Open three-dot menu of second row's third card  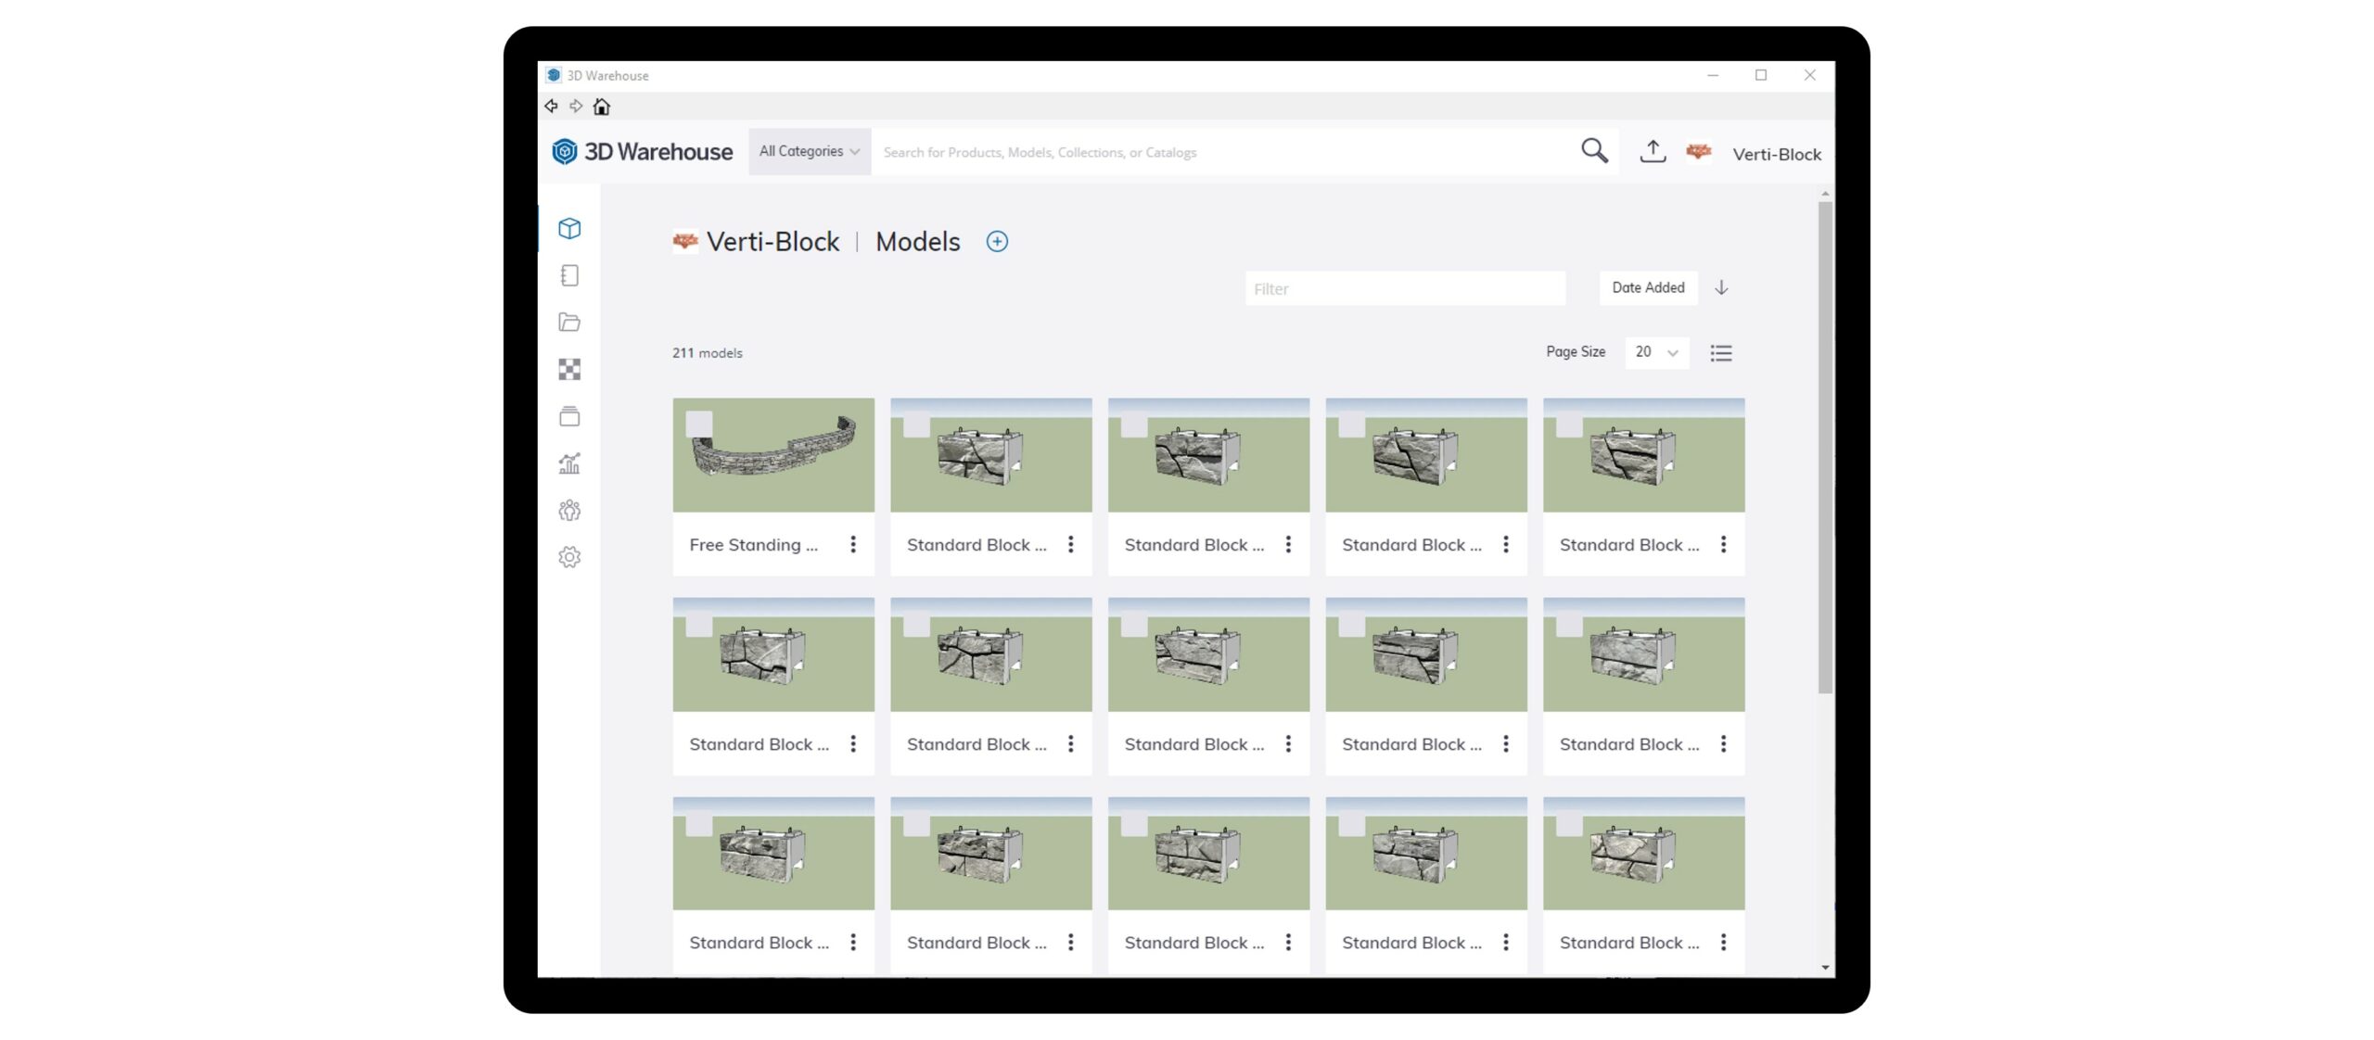point(1288,744)
